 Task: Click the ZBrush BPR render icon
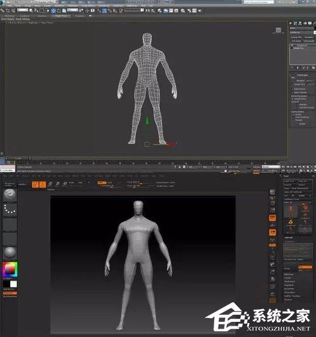pyautogui.click(x=272, y=192)
